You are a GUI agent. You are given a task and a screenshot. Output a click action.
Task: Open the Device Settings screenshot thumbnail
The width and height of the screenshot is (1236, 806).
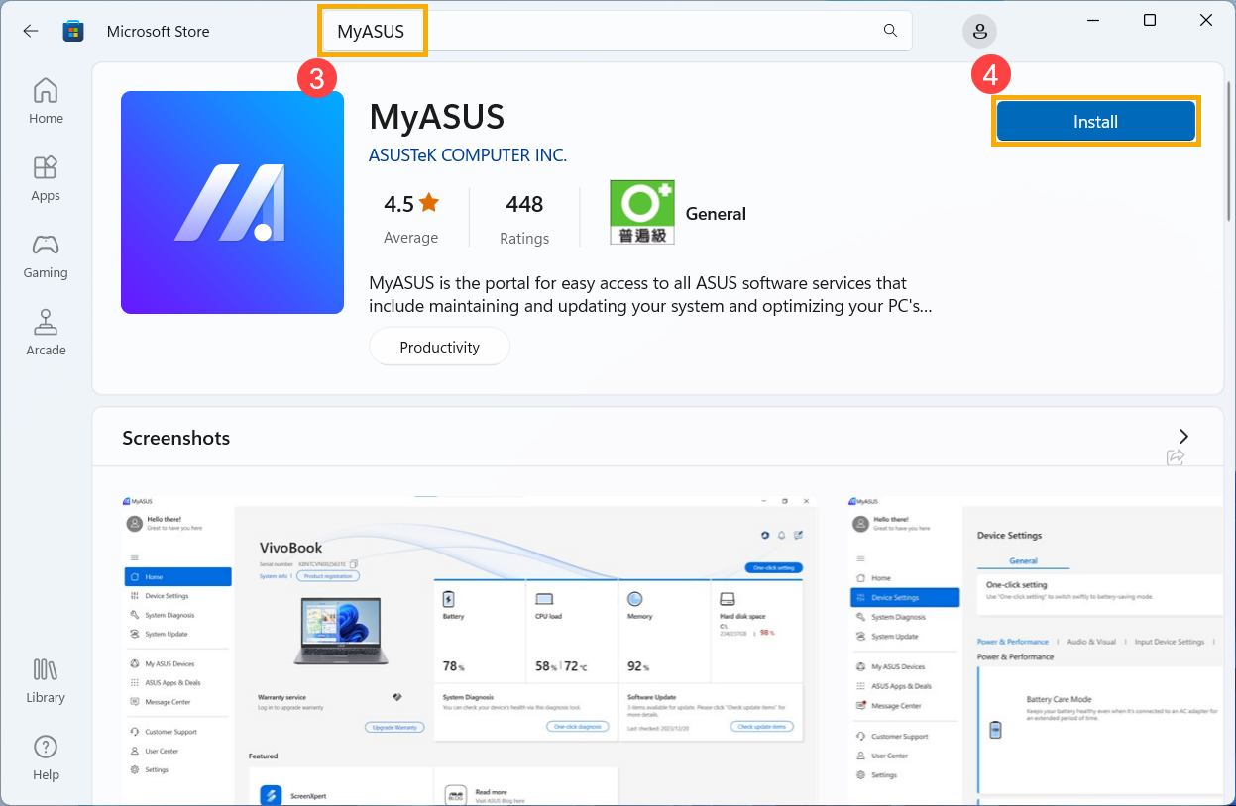click(x=1036, y=651)
